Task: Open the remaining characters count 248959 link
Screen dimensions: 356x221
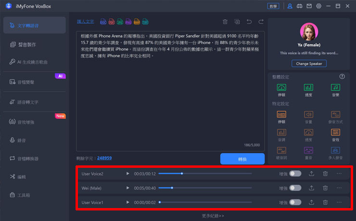Action: [x=104, y=158]
